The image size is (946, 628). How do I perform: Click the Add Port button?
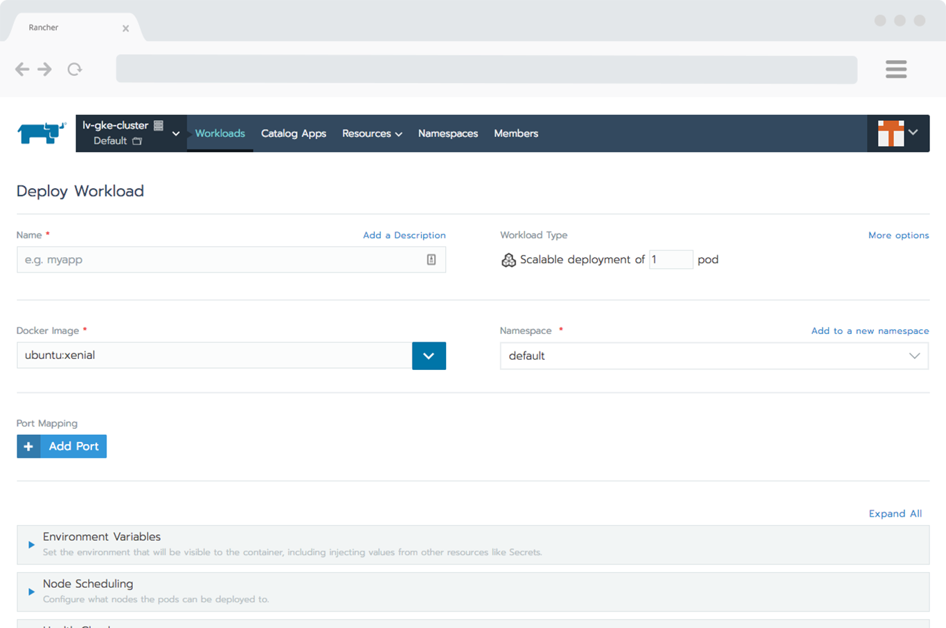pyautogui.click(x=62, y=446)
